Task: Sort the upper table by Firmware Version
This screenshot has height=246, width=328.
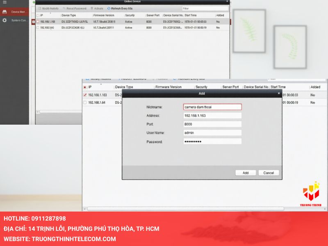Action: (104, 15)
